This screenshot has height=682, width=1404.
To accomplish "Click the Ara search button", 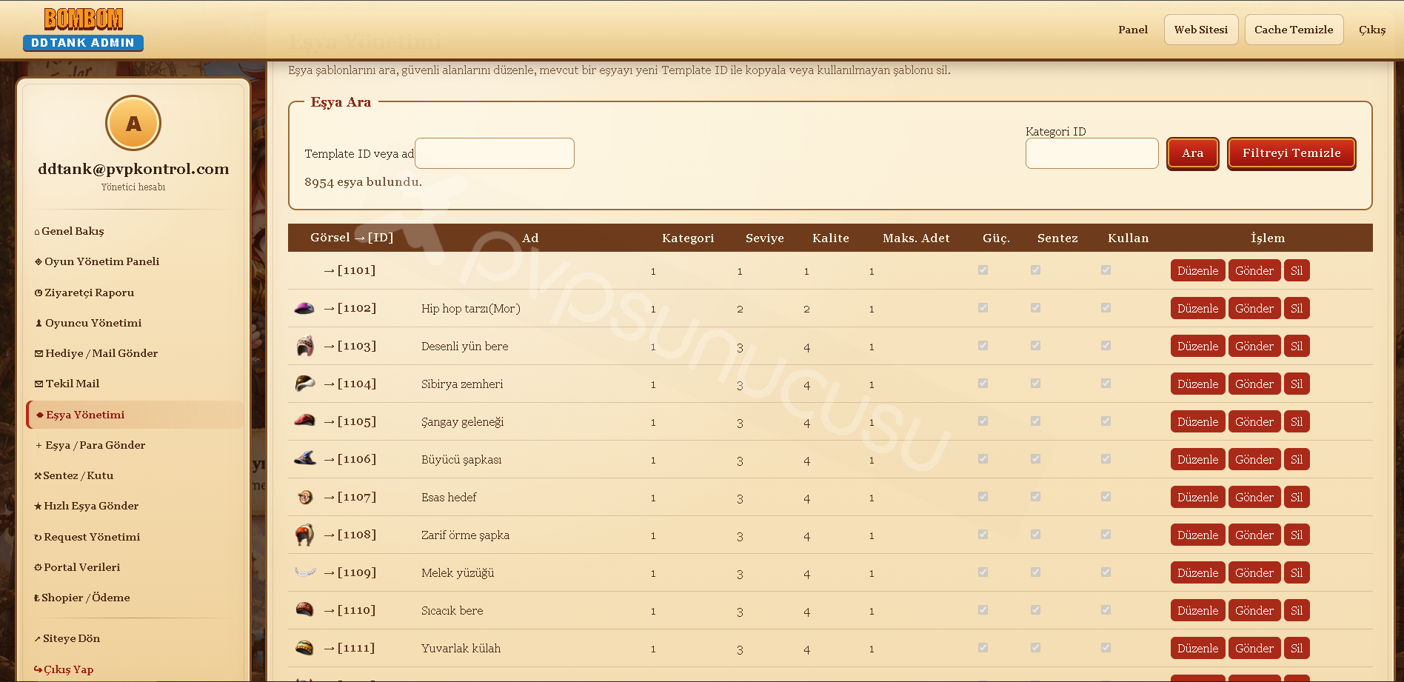I will pyautogui.click(x=1192, y=153).
